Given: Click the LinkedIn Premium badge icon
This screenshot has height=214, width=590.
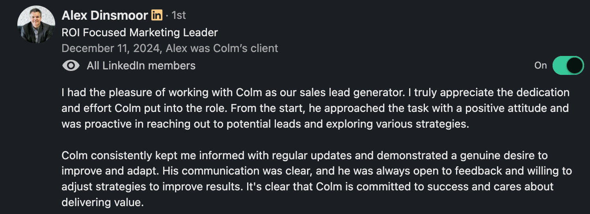Looking at the screenshot, I should pos(156,15).
